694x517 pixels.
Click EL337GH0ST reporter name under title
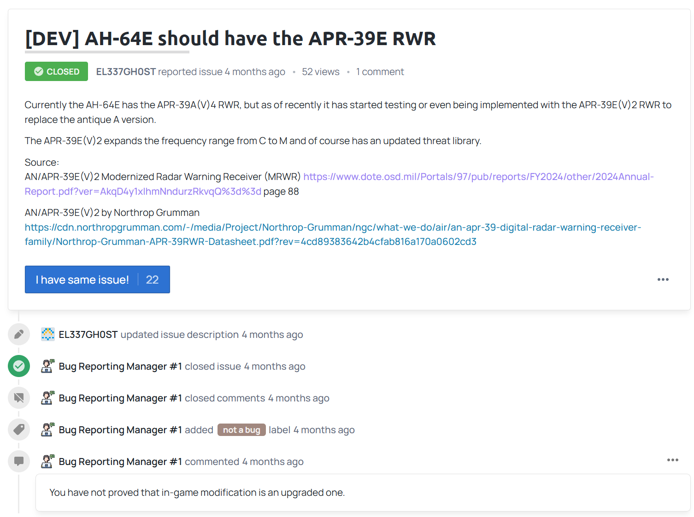tap(126, 72)
